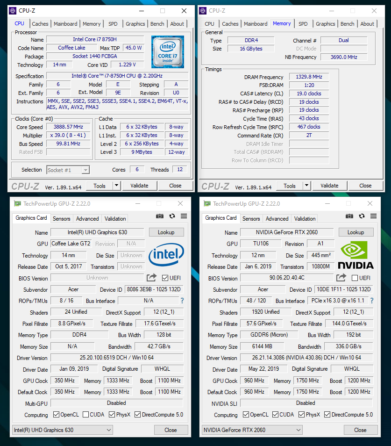Open Socket #1 selection dropdown in CPU-Z
Image resolution: width=391 pixels, height=446 pixels.
(x=68, y=170)
